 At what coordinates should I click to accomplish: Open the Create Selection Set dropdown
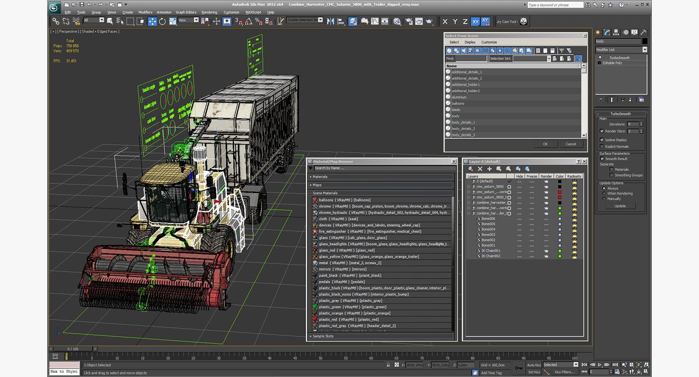[x=305, y=20]
